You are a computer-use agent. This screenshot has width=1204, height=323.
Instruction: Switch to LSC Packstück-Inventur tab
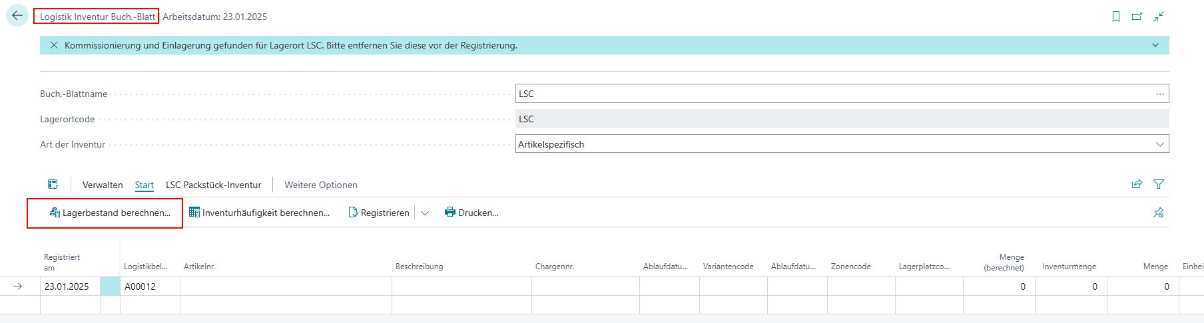[x=213, y=185]
